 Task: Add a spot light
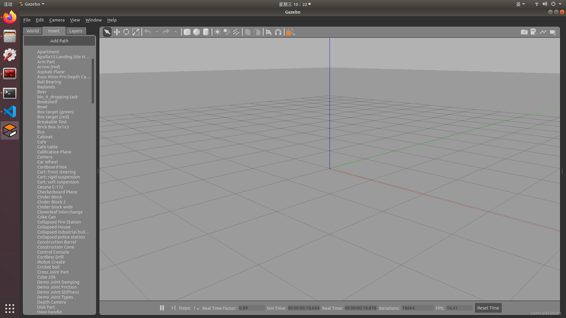227,32
